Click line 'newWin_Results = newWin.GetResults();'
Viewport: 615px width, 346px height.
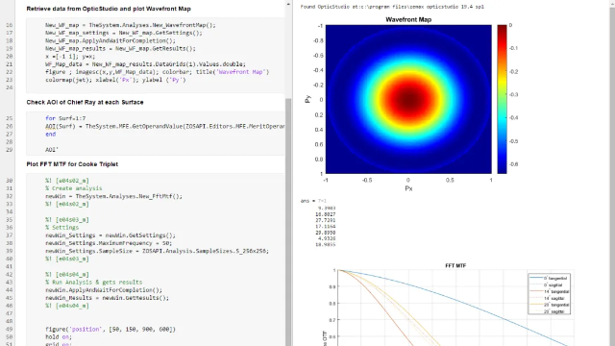click(x=107, y=298)
